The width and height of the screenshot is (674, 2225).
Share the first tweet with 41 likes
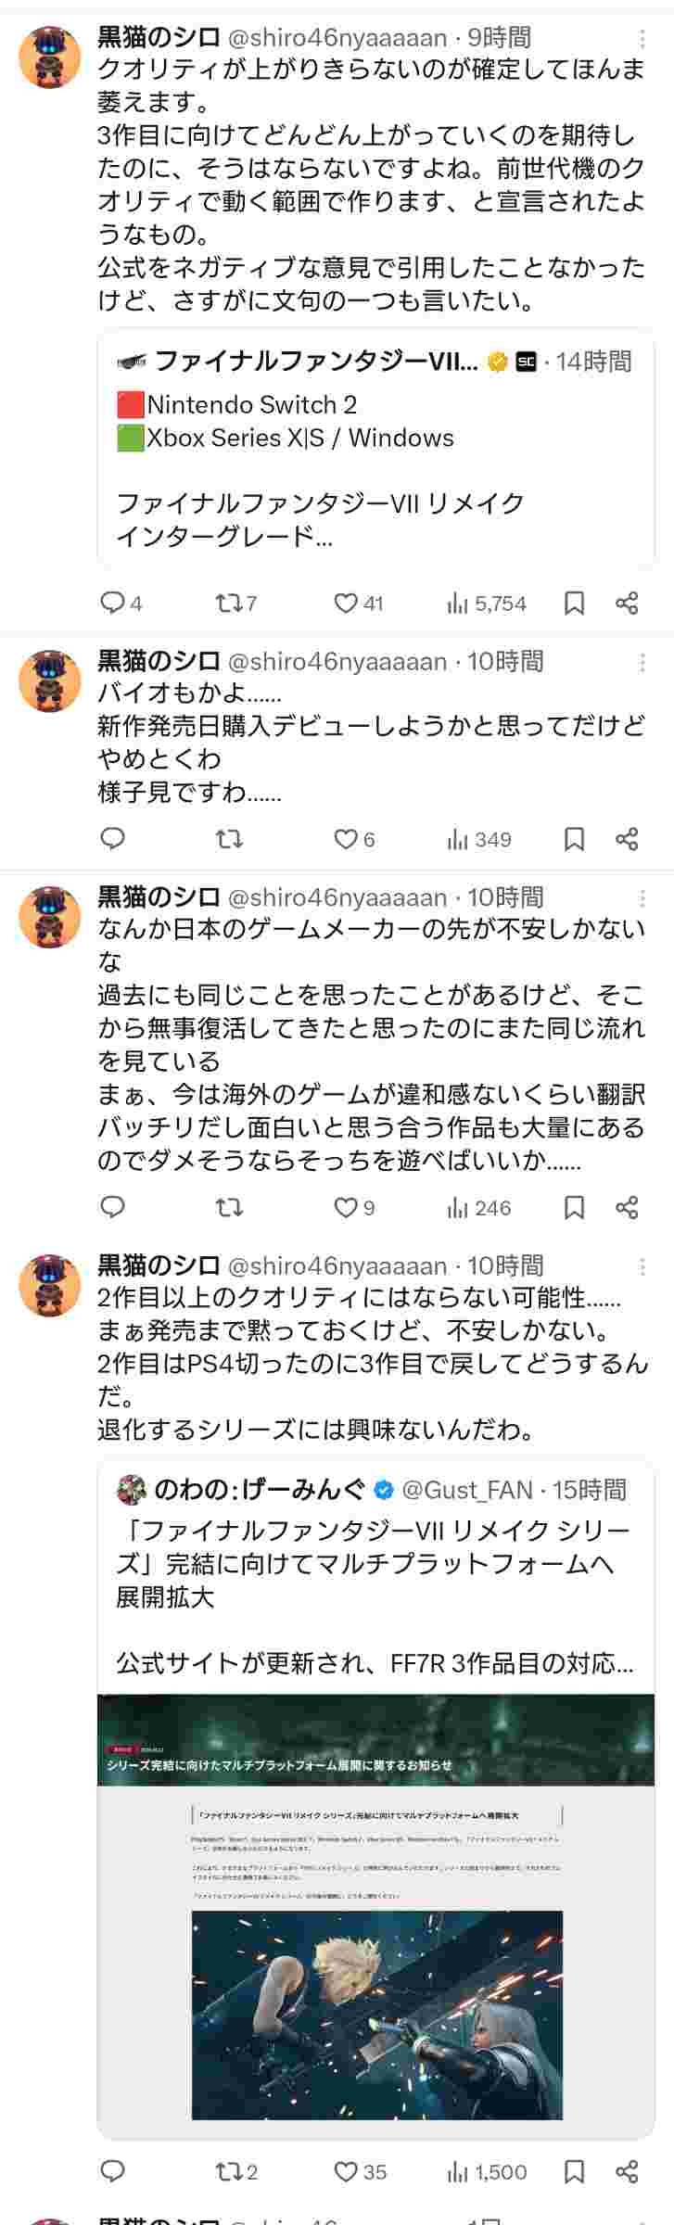(628, 604)
